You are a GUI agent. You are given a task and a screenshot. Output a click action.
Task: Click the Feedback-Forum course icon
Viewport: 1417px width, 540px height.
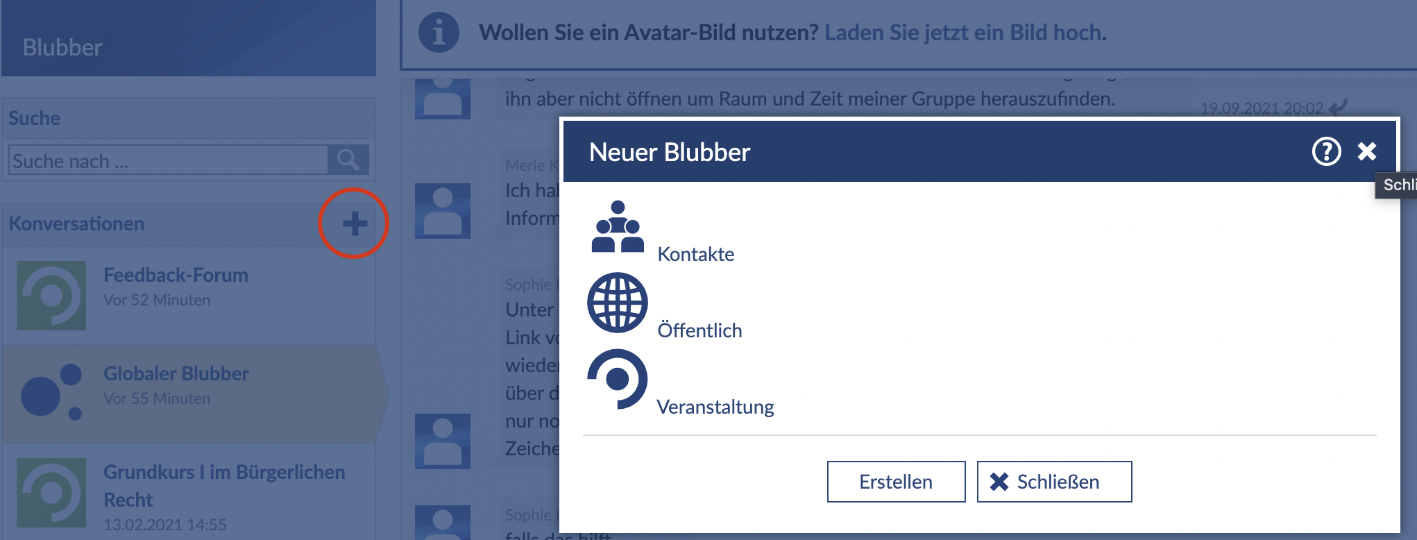(x=51, y=296)
